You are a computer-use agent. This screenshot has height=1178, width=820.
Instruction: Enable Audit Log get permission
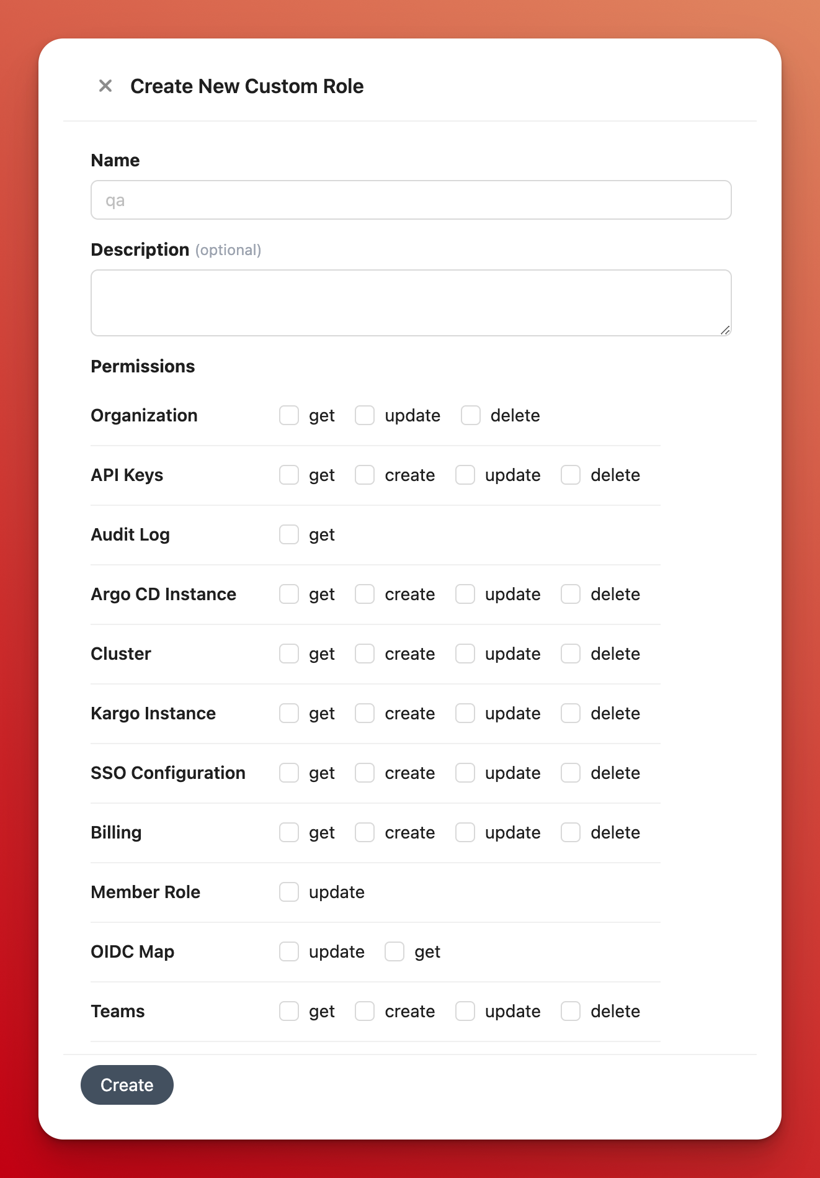[289, 534]
